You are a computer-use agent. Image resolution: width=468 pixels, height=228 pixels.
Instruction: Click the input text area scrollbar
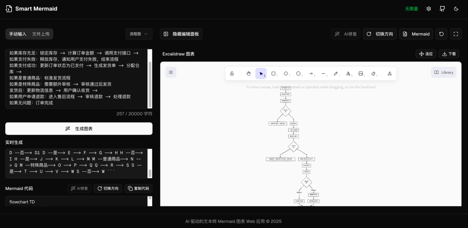(150, 84)
